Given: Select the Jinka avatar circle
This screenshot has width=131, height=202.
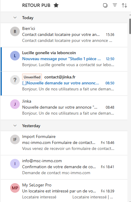Looking at the screenshot, I should click(x=15, y=104).
